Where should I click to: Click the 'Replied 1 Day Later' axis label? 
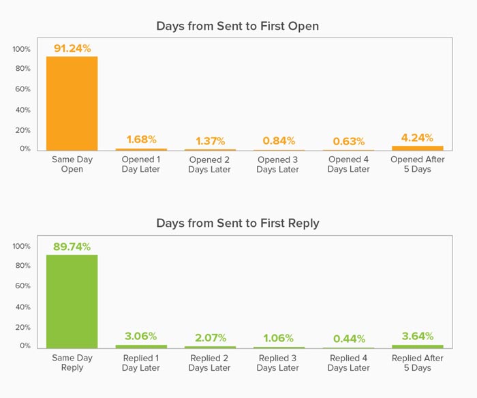[141, 363]
